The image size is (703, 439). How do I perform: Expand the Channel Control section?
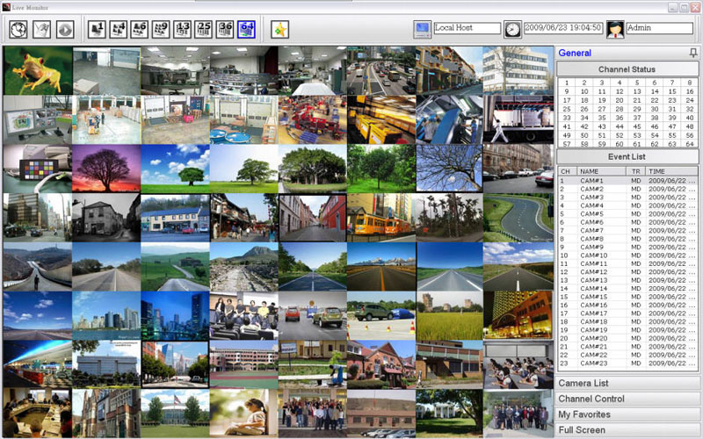[627, 399]
